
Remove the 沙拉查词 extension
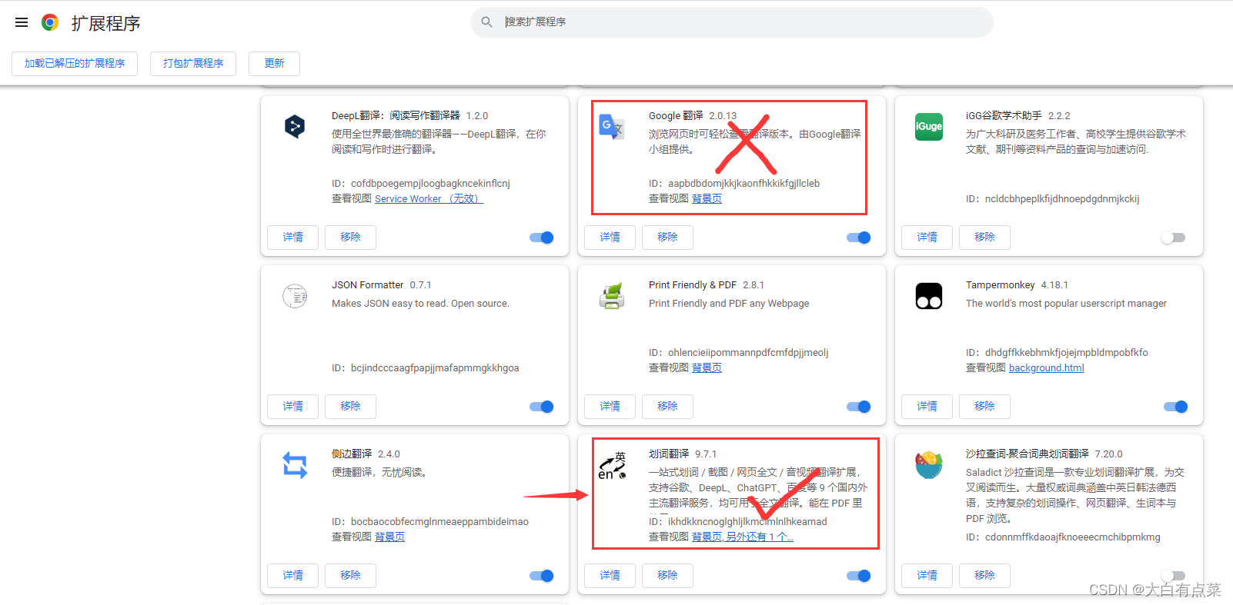point(984,576)
